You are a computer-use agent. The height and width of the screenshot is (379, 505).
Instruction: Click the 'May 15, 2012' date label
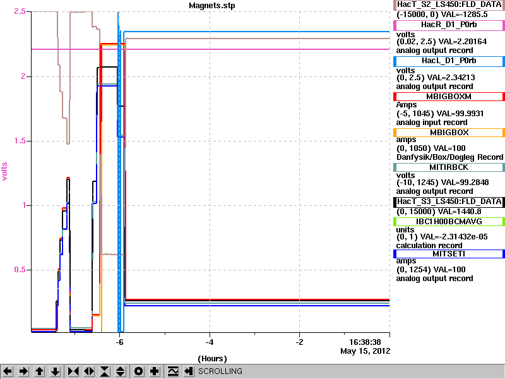[365, 351]
